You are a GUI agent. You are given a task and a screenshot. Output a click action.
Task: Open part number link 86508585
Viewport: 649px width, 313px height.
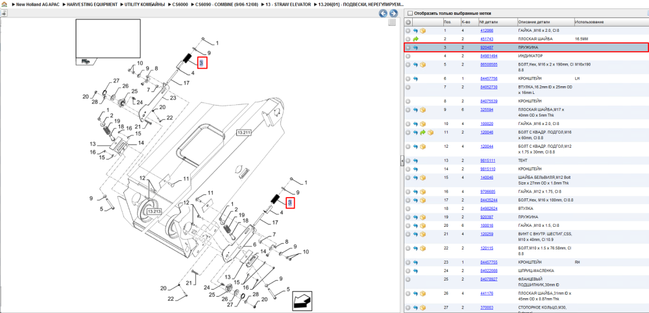click(x=489, y=65)
